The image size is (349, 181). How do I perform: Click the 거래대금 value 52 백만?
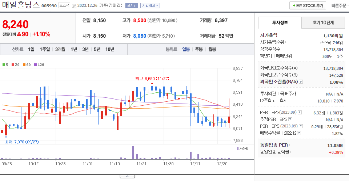tap(226, 36)
